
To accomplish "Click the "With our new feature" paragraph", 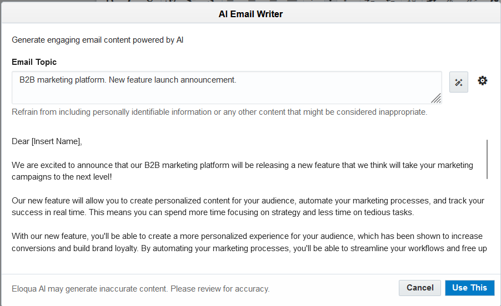I will tap(249, 242).
